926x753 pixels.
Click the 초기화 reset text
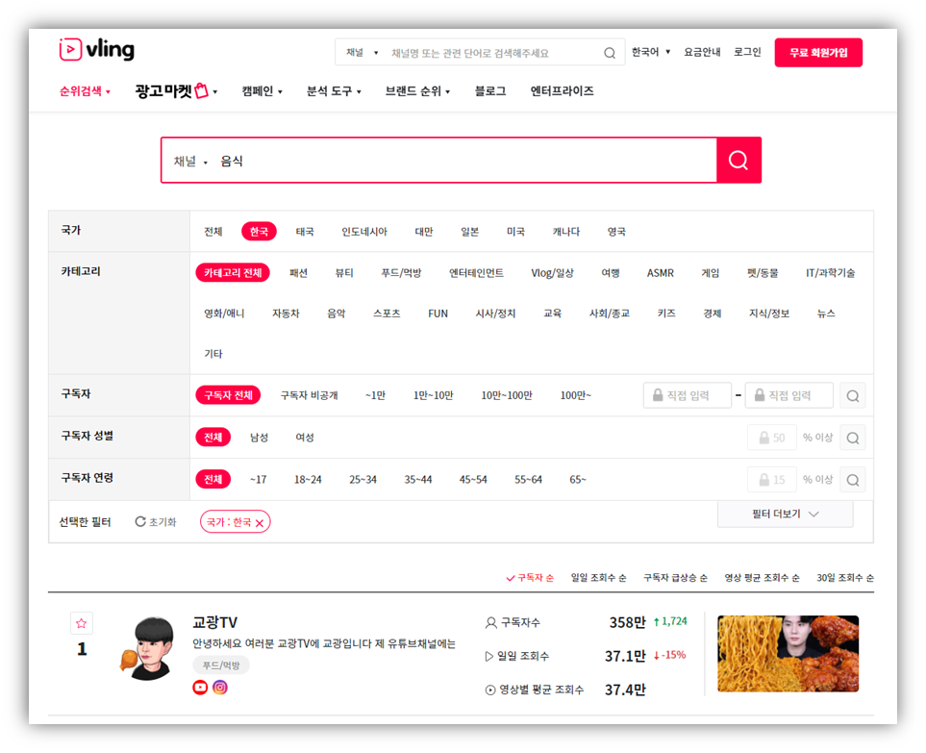coord(163,522)
